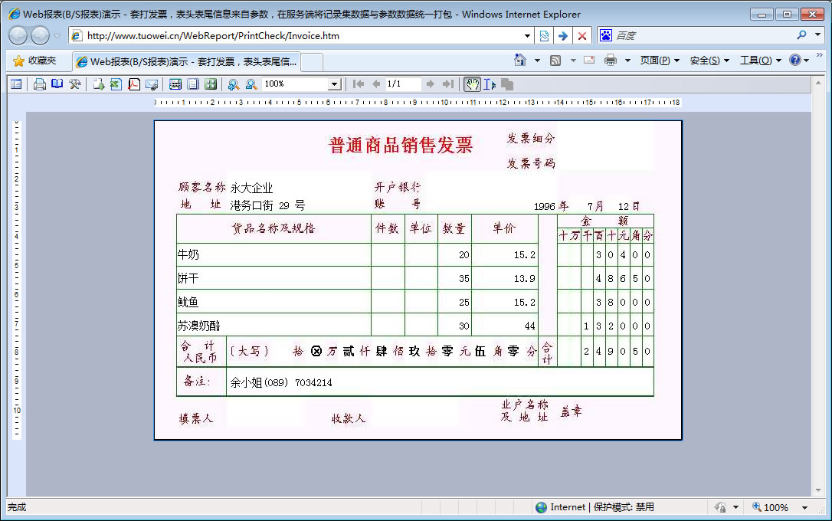Image resolution: width=832 pixels, height=521 pixels.
Task: Click the export to Excel icon
Action: click(116, 84)
